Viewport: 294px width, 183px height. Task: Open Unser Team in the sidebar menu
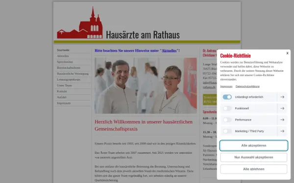click(x=64, y=85)
